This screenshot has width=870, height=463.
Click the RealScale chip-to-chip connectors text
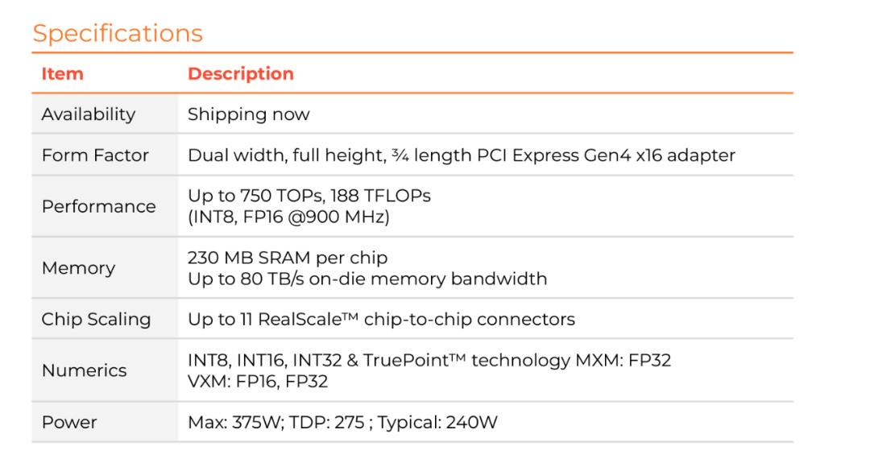click(x=381, y=319)
